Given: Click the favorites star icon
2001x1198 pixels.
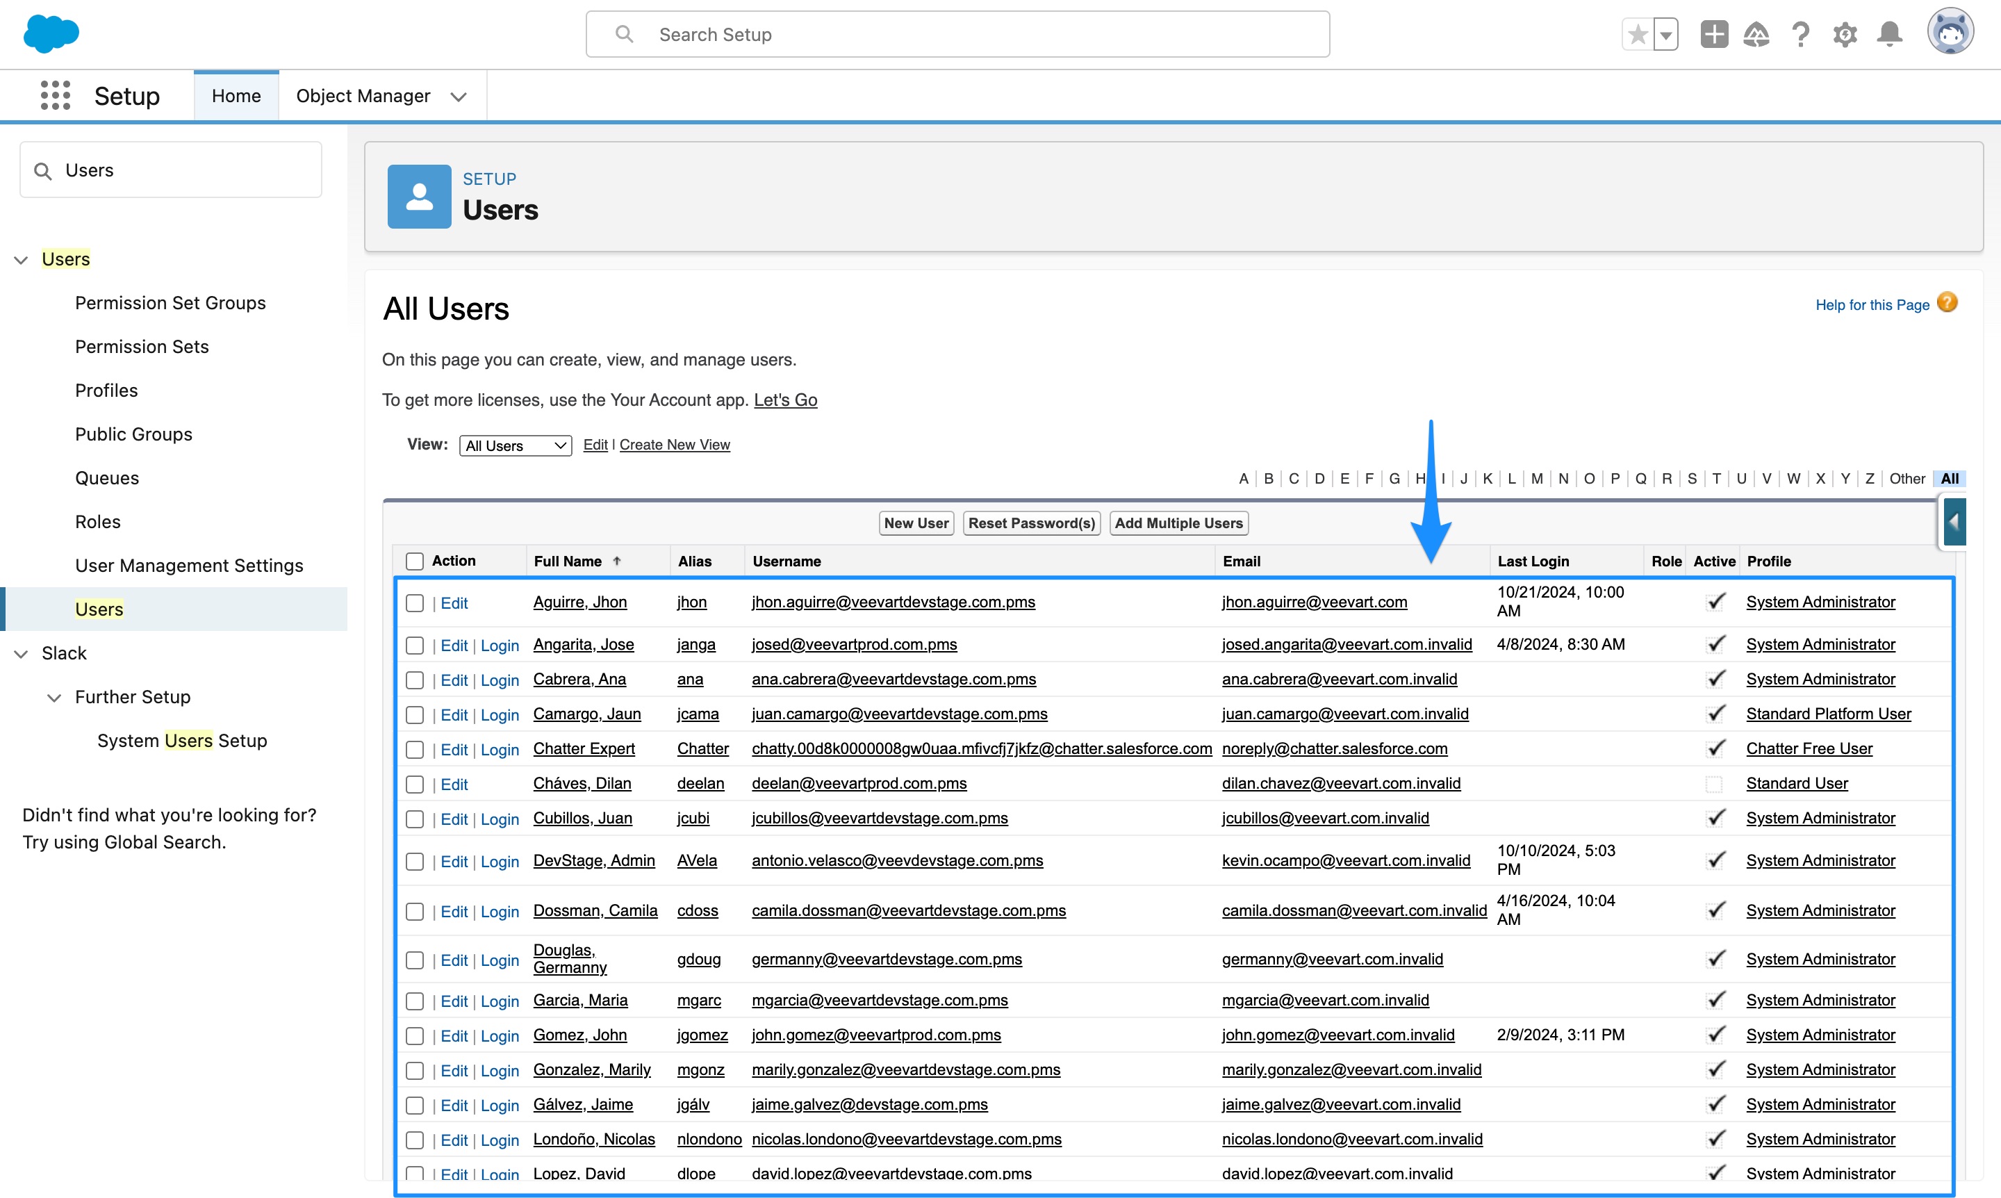Looking at the screenshot, I should tap(1638, 34).
